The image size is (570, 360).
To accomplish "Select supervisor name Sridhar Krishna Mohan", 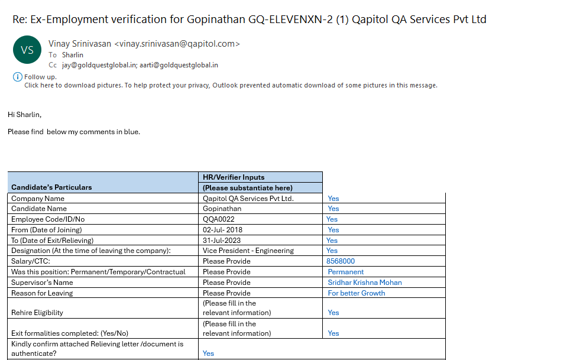I will click(364, 283).
